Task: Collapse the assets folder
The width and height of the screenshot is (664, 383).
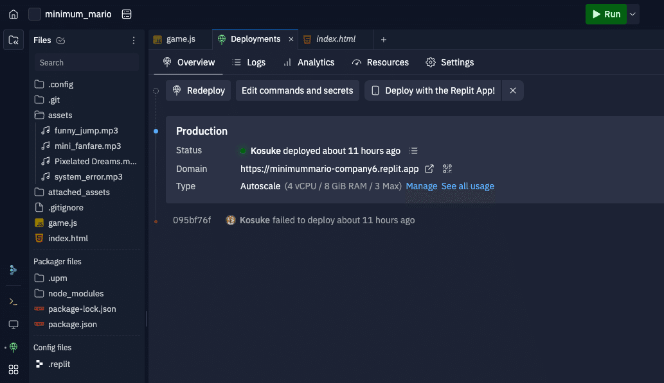Action: point(60,115)
